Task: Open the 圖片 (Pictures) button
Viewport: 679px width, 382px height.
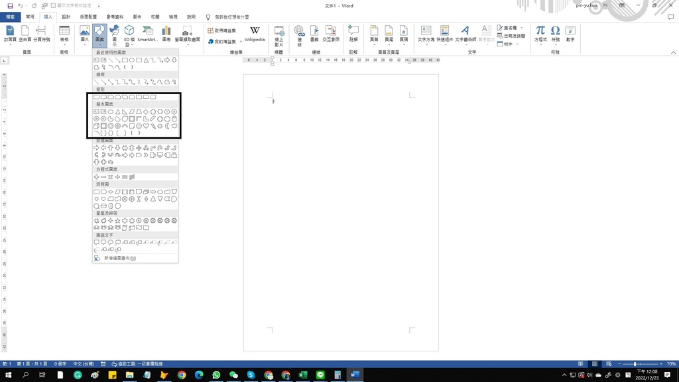Action: click(x=84, y=35)
